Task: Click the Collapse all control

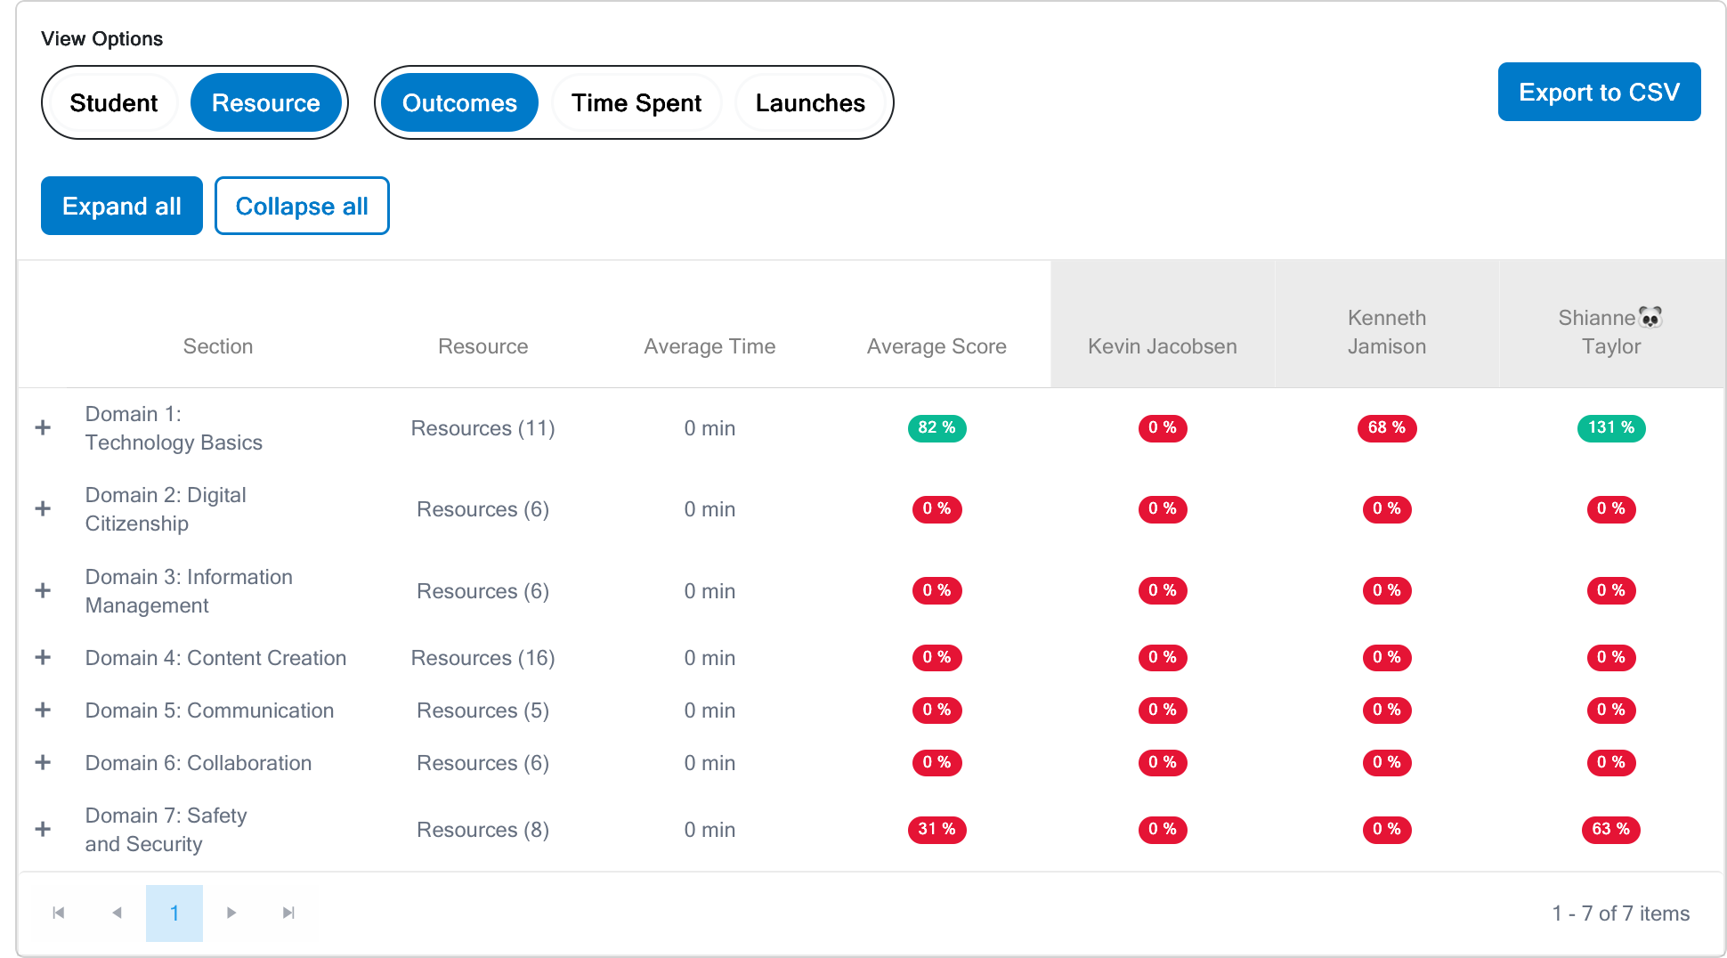Action: 302,206
